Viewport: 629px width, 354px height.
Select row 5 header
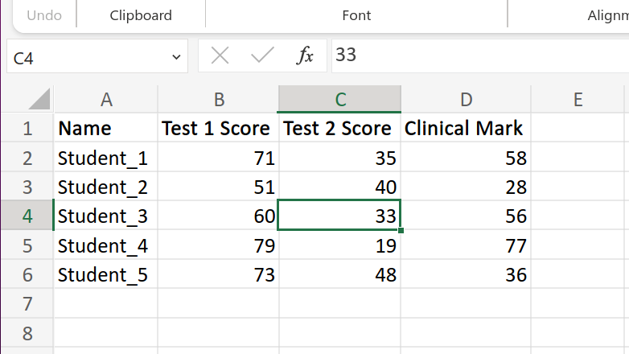[x=27, y=245]
